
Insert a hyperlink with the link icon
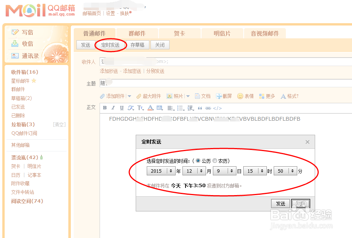pyautogui.click(x=208, y=107)
